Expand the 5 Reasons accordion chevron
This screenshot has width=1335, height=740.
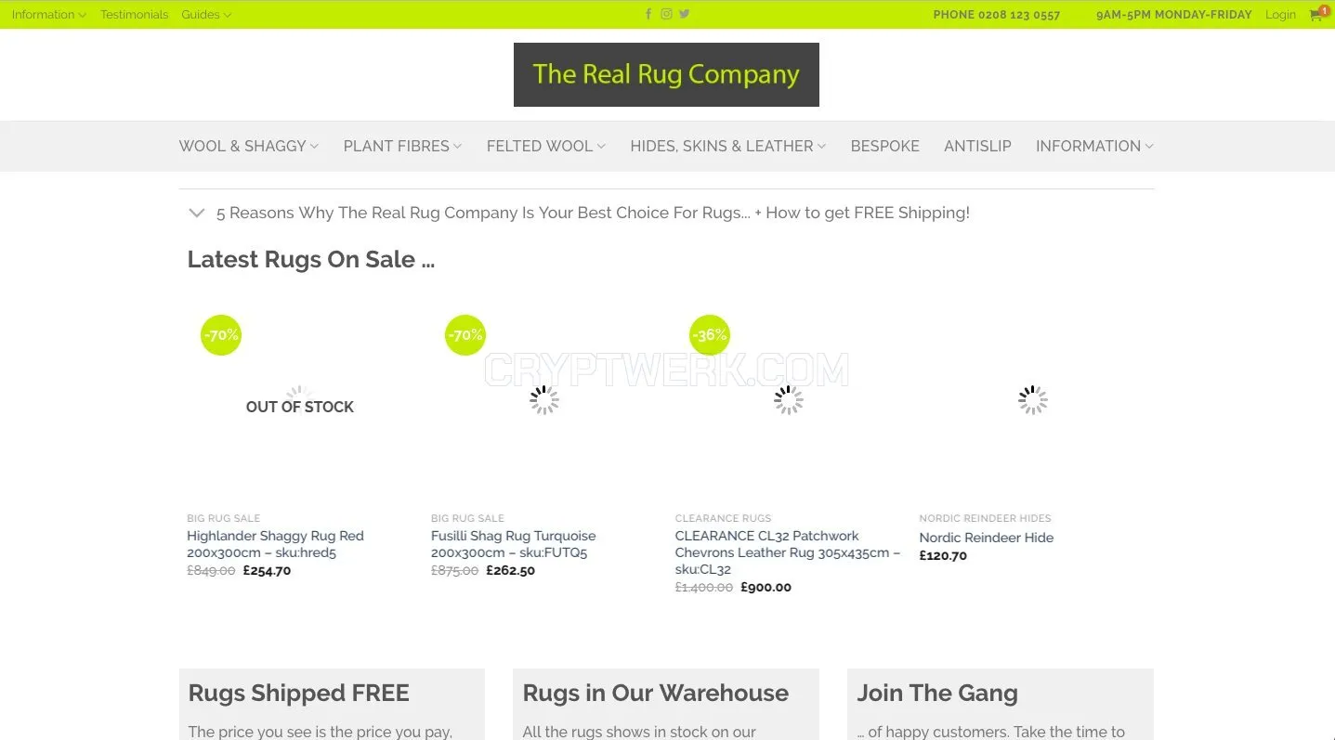[196, 213]
